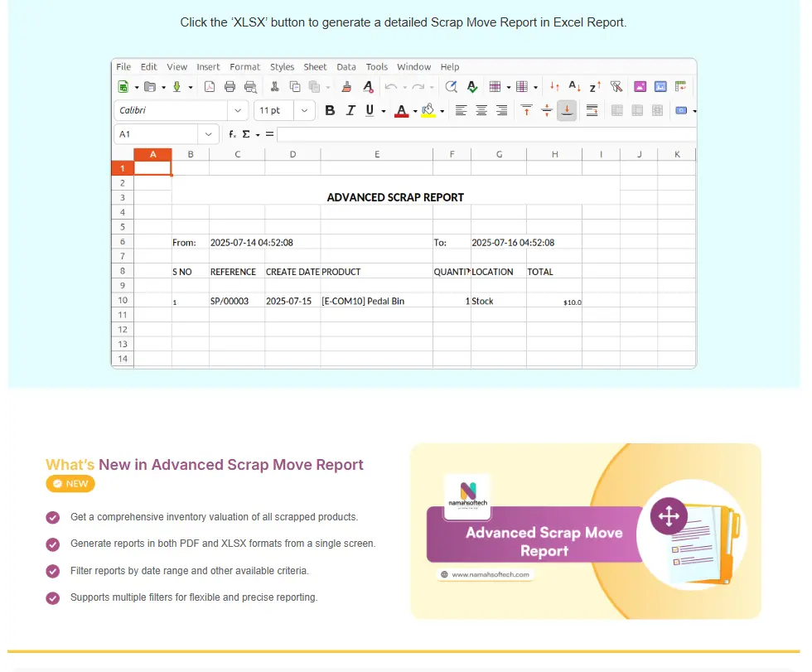Image resolution: width=812 pixels, height=672 pixels.
Task: Click the Cut scissors icon
Action: pyautogui.click(x=274, y=86)
